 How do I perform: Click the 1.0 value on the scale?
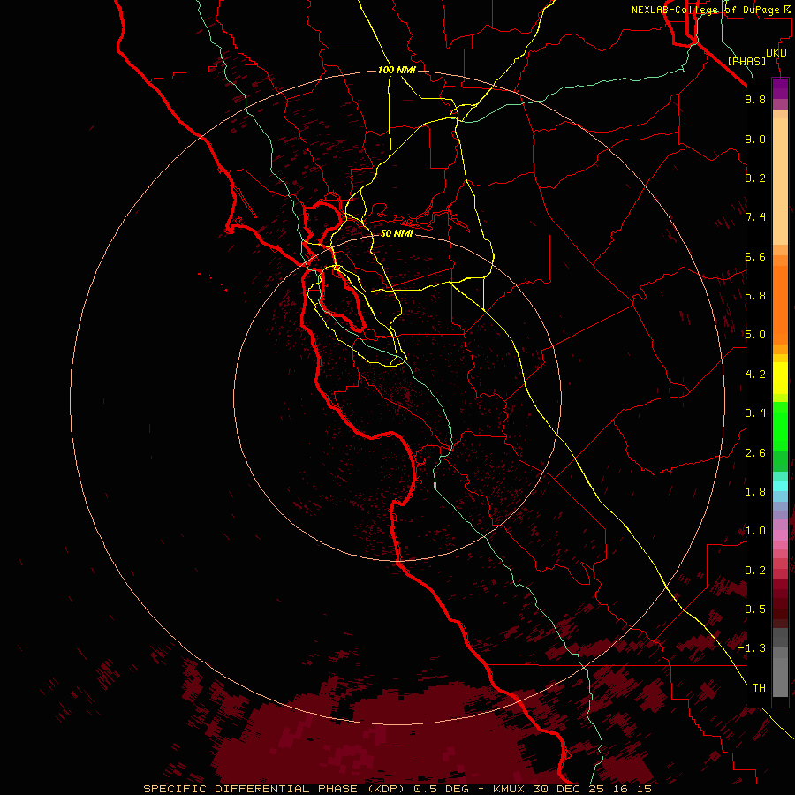pos(755,531)
